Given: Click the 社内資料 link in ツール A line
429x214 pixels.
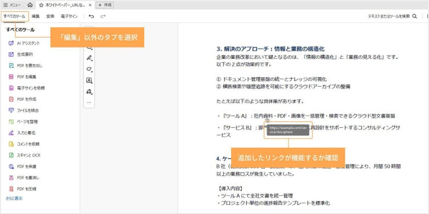Looking at the screenshot, I should [264, 116].
